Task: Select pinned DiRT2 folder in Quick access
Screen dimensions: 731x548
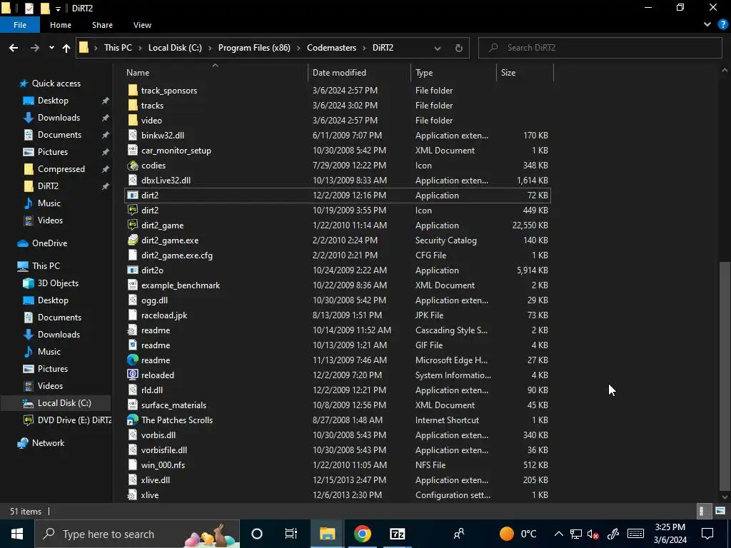Action: 48,186
